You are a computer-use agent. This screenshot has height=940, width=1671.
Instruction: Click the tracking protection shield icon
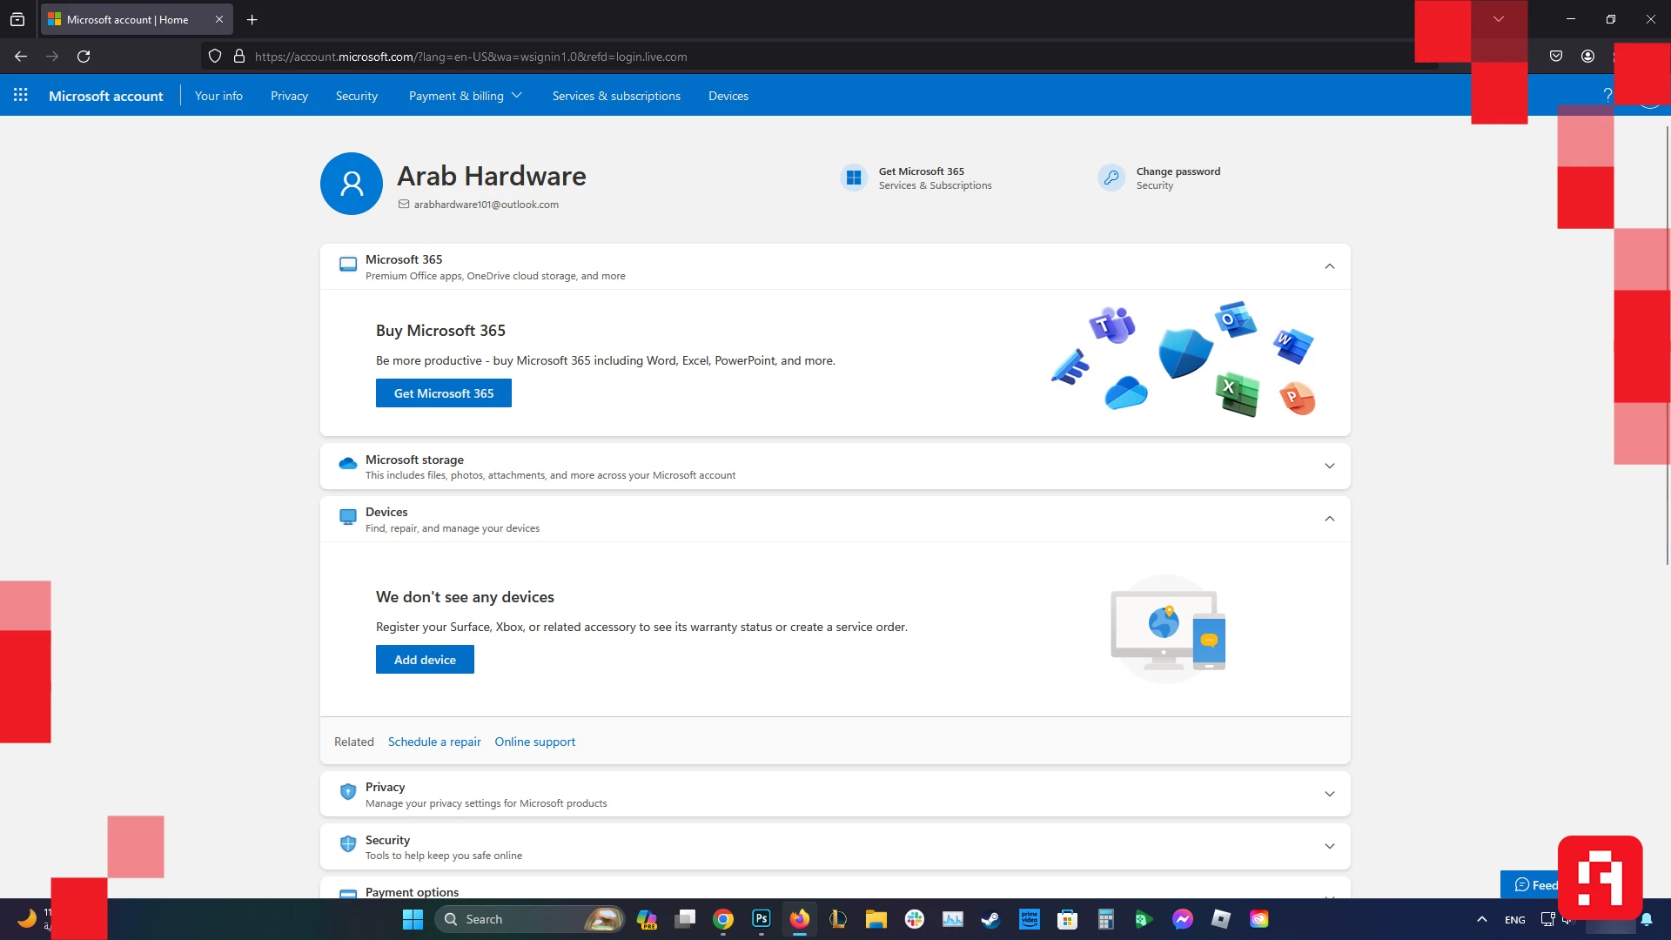(215, 57)
